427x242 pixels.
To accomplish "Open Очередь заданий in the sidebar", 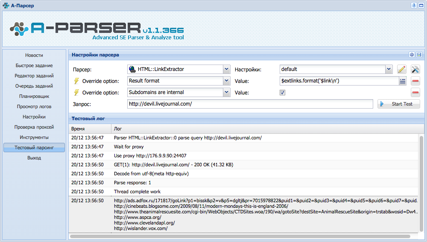I will click(34, 86).
